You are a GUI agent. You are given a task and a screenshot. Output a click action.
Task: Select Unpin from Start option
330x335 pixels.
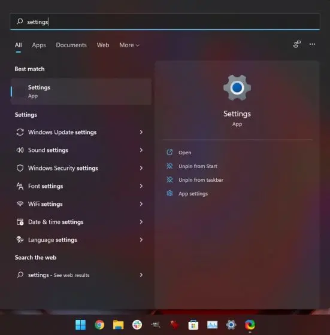(x=198, y=166)
